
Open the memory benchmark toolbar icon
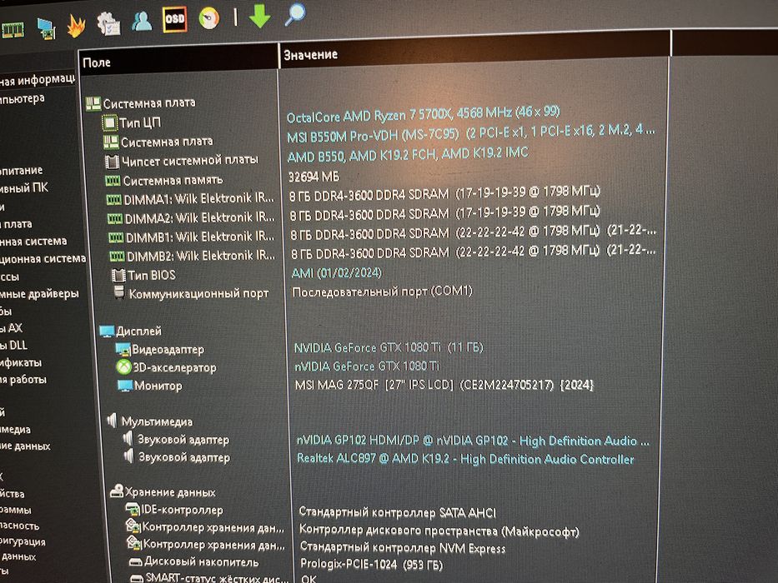tap(13, 31)
